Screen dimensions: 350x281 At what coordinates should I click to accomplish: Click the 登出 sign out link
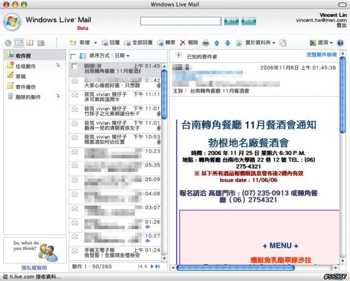click(x=341, y=25)
